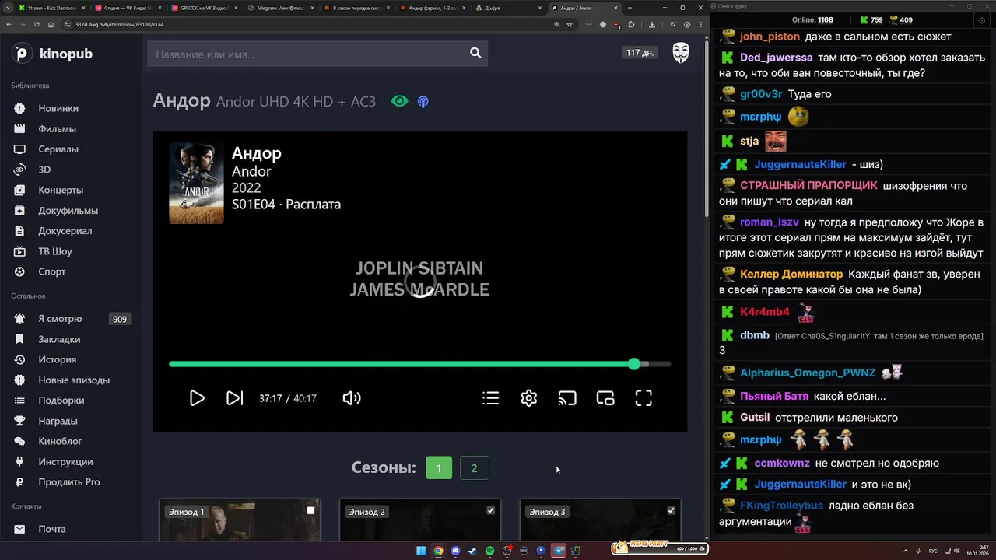Skip to next episode button
996x560 pixels.
coord(234,398)
